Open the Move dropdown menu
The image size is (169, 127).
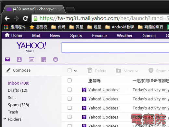pyautogui.click(x=137, y=71)
